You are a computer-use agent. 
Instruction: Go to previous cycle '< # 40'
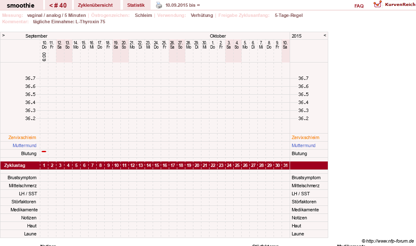pyautogui.click(x=58, y=5)
